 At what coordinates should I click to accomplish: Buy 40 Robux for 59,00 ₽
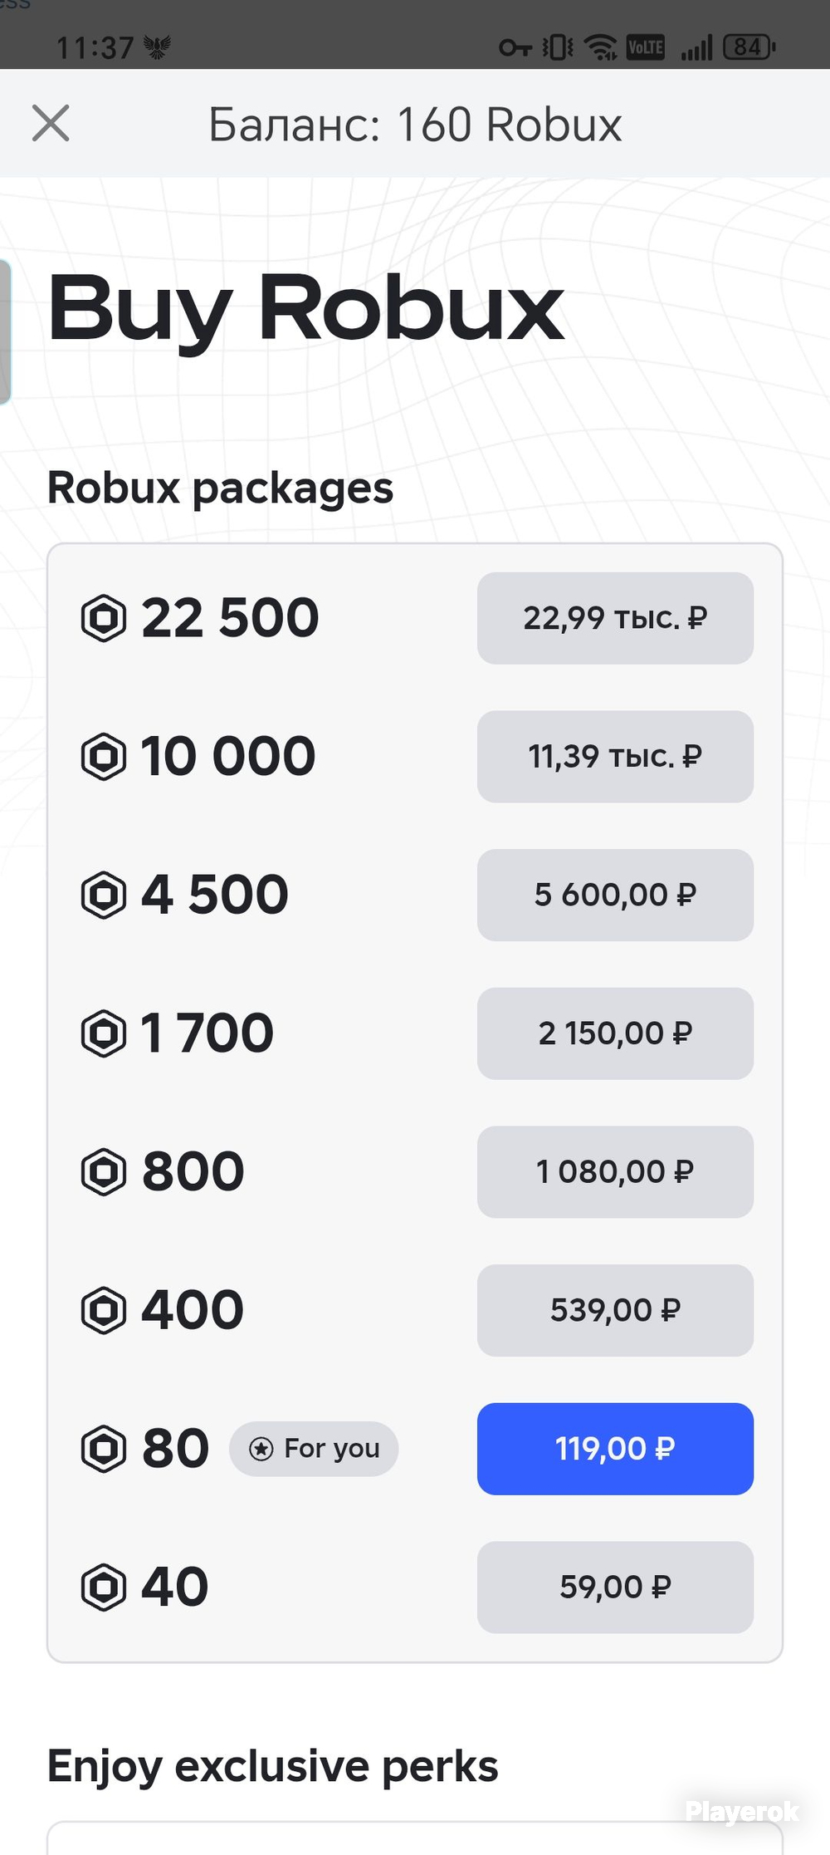point(615,1588)
